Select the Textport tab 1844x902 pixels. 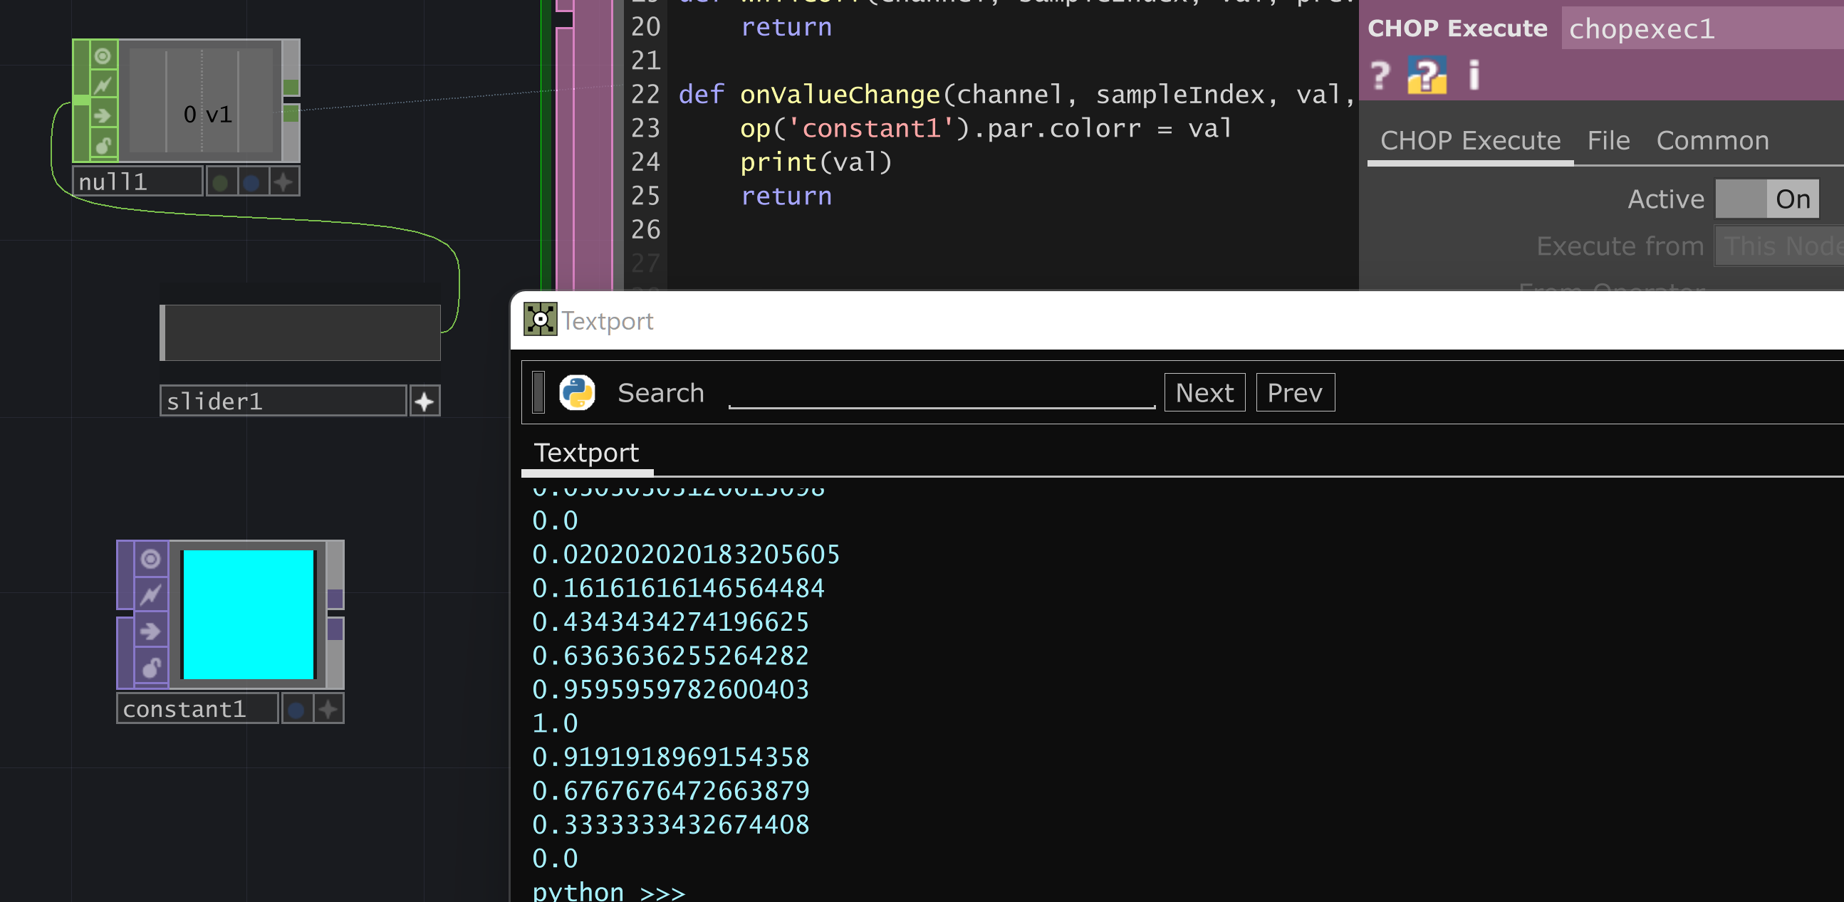[586, 453]
